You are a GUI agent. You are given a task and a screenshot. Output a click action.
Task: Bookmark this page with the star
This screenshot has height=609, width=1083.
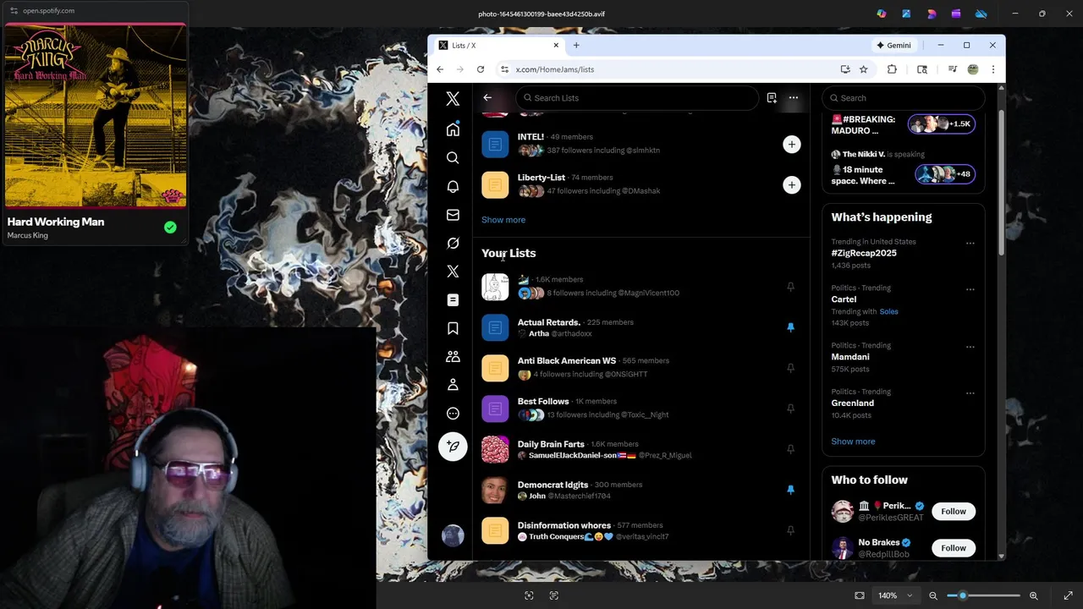pos(864,69)
